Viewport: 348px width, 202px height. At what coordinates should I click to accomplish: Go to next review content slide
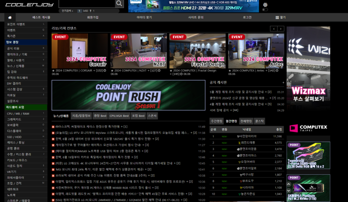(x=281, y=29)
